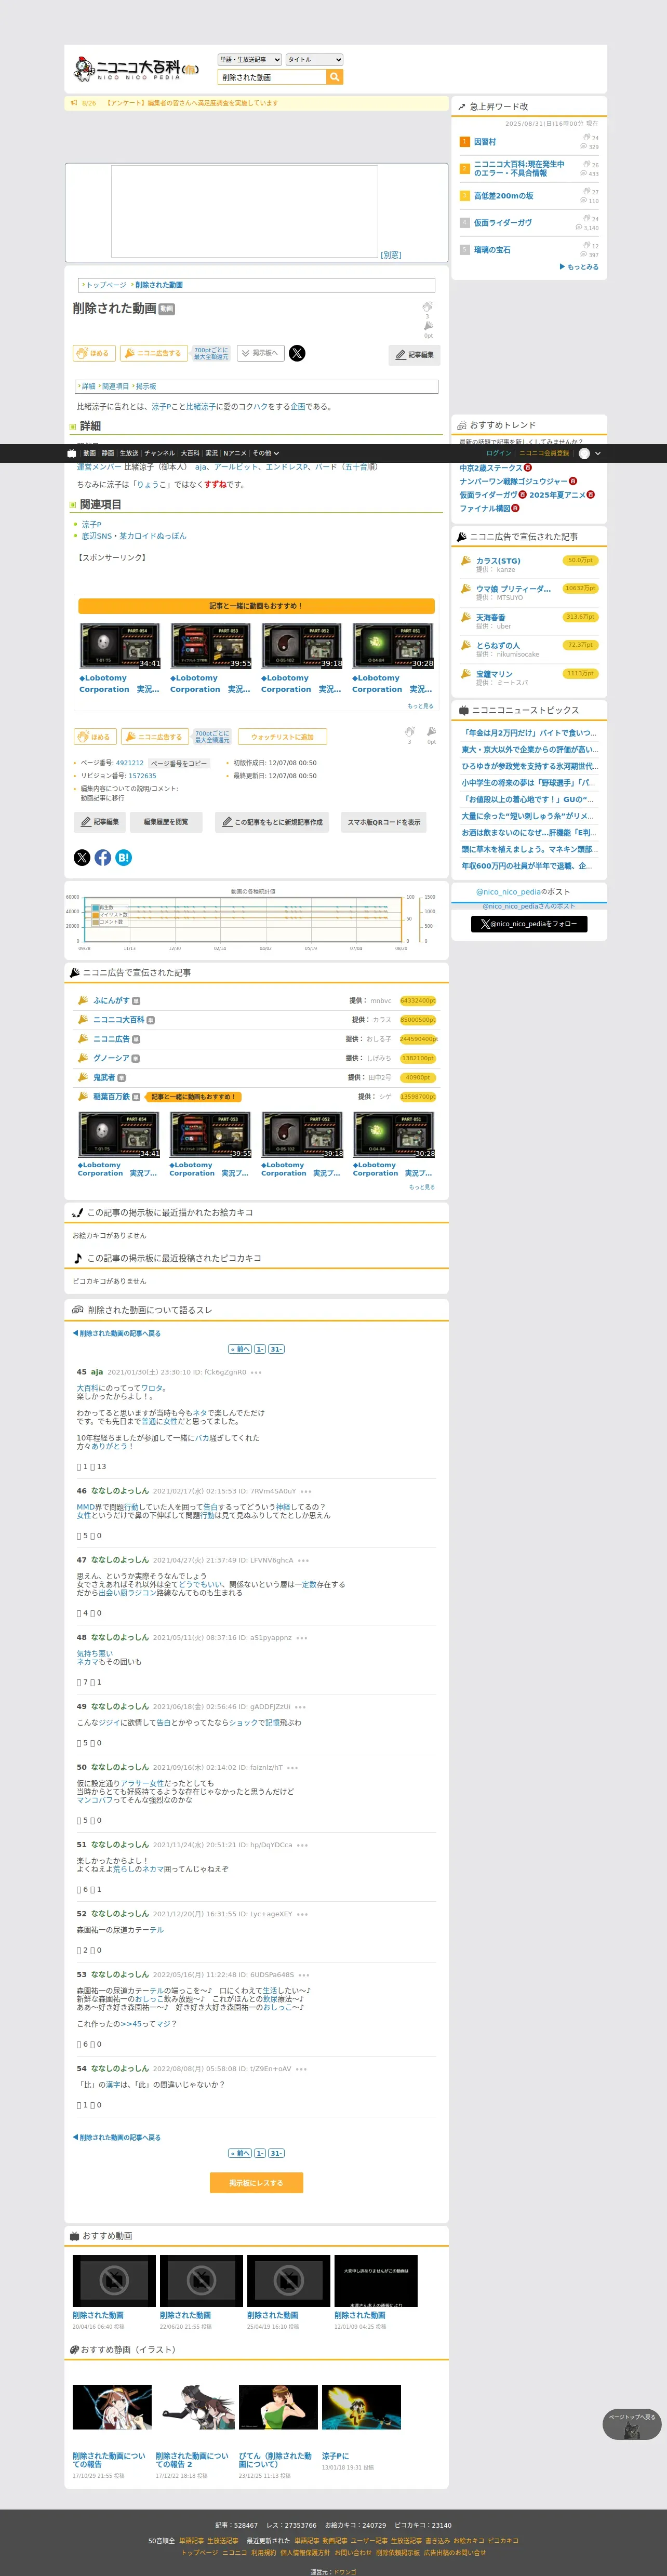
Task: Open the グノーシア advertised article
Action: (x=111, y=1058)
